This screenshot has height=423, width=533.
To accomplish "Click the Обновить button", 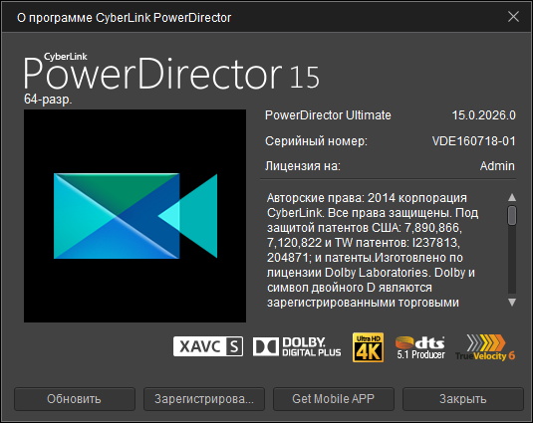I will click(75, 399).
